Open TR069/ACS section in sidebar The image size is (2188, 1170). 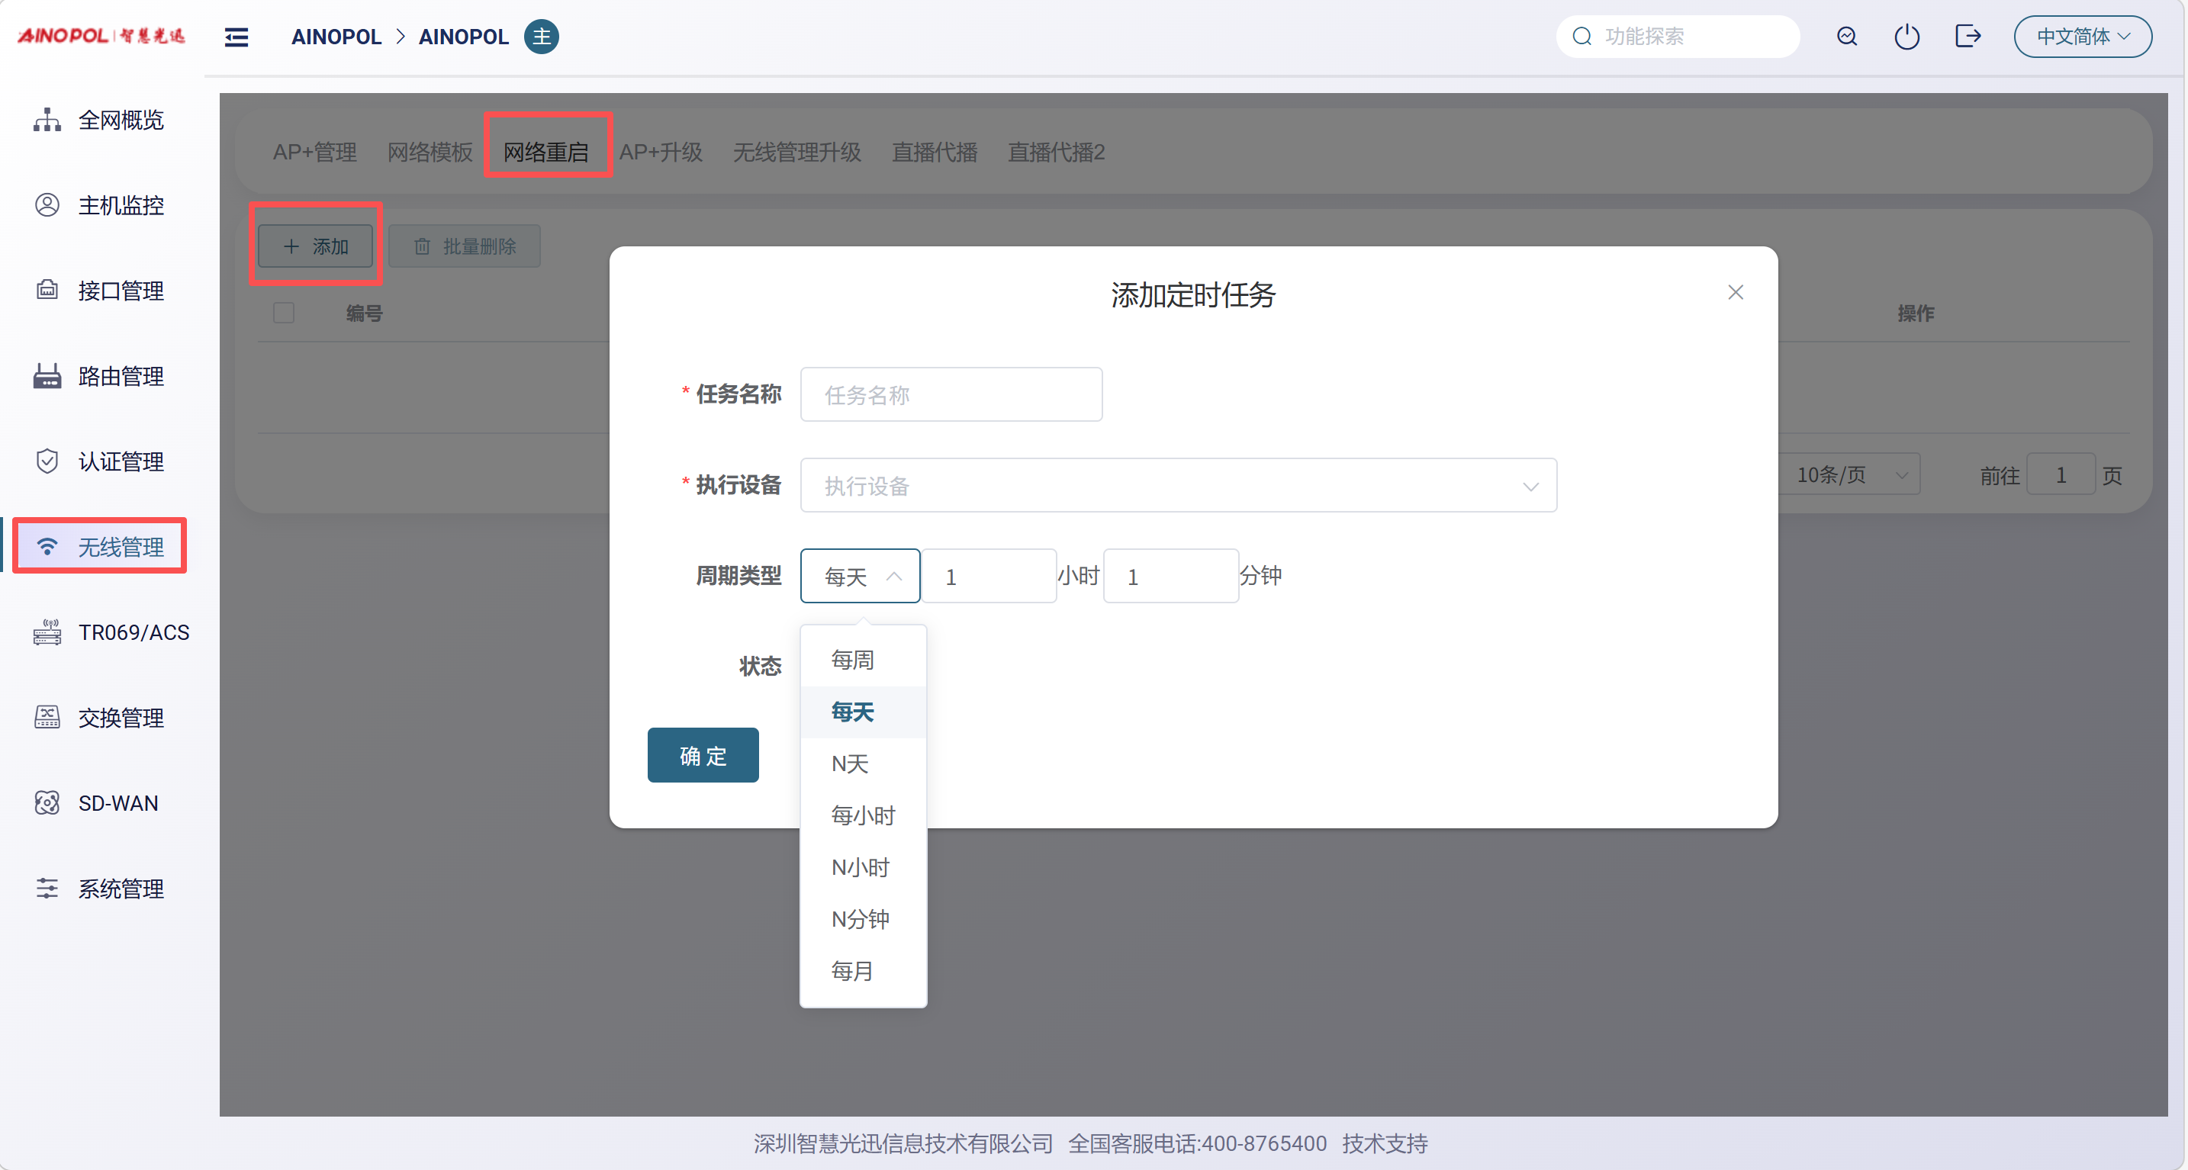(x=134, y=632)
